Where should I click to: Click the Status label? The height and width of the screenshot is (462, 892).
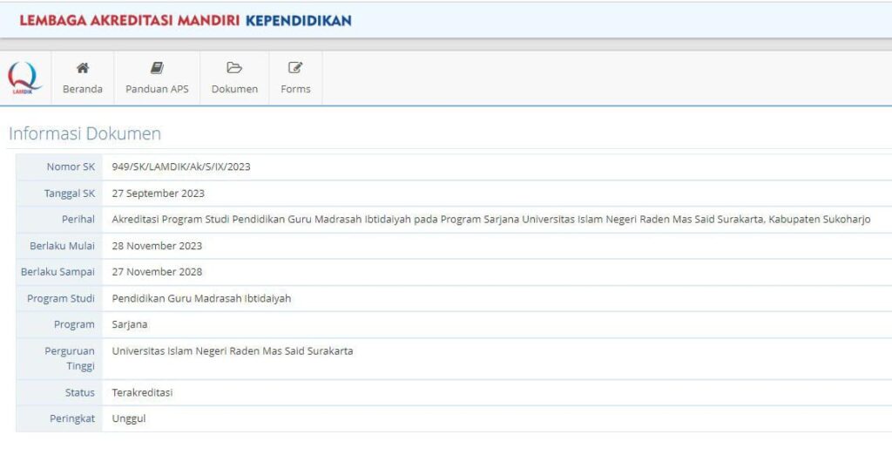click(79, 392)
